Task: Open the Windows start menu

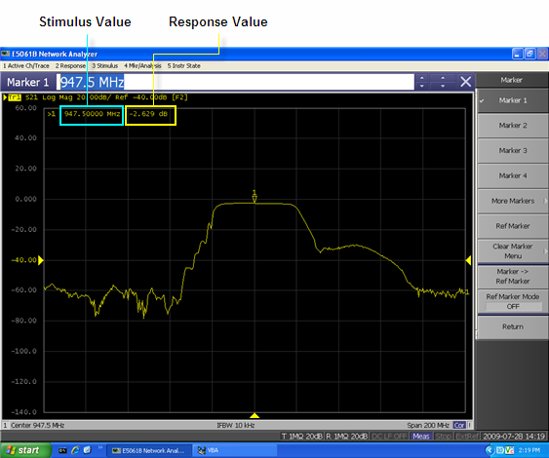Action: coord(25,450)
